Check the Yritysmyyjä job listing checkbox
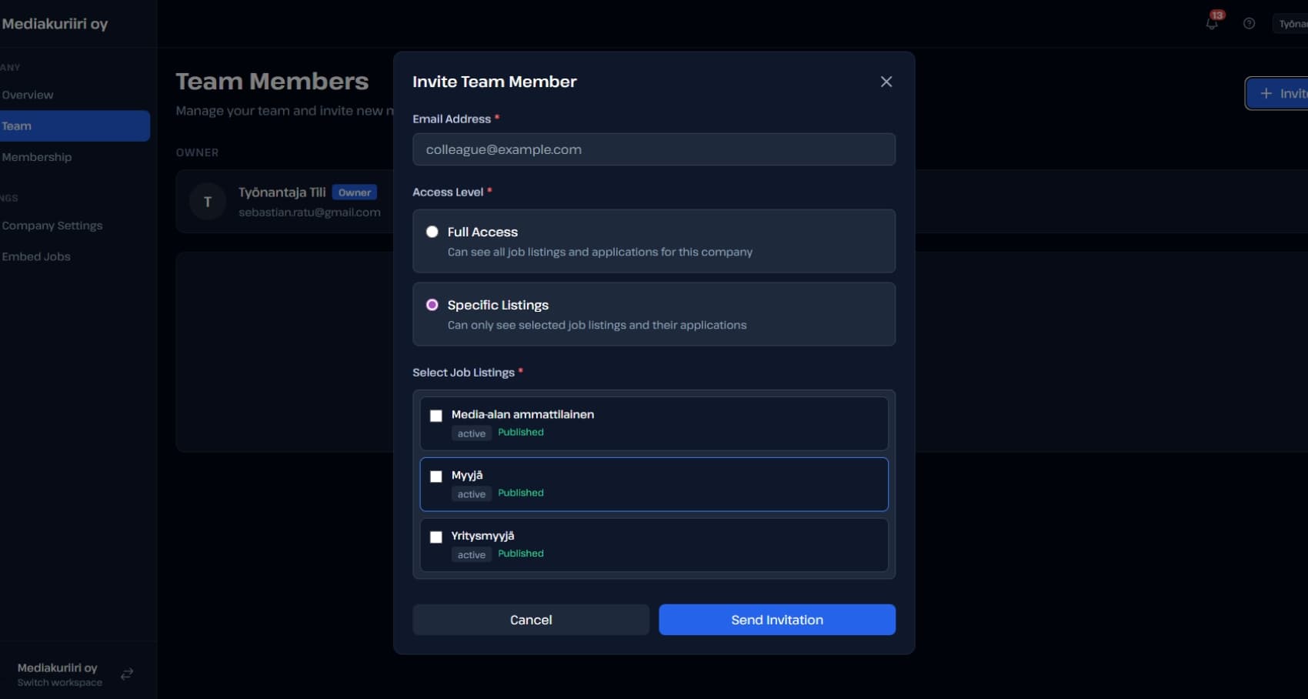The height and width of the screenshot is (699, 1308). click(x=436, y=537)
